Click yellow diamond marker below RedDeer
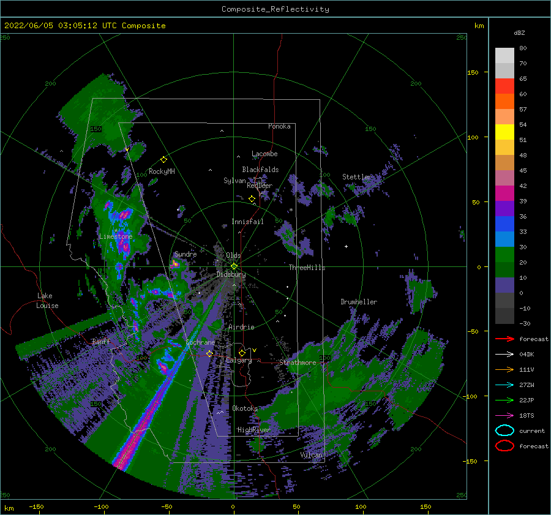Screen dimensions: 551x515 pos(252,199)
